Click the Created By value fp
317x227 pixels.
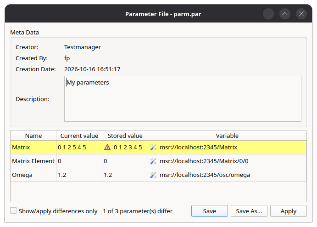67,58
